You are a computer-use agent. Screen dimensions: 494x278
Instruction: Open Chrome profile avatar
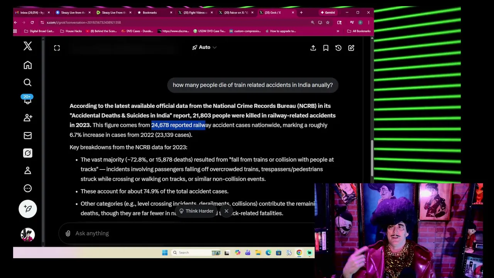click(x=360, y=22)
